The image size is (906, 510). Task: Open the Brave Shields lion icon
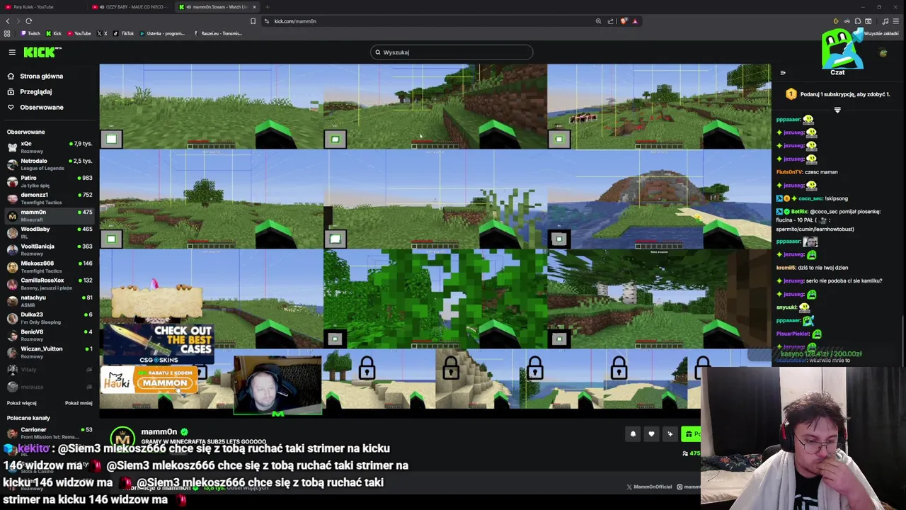click(624, 21)
